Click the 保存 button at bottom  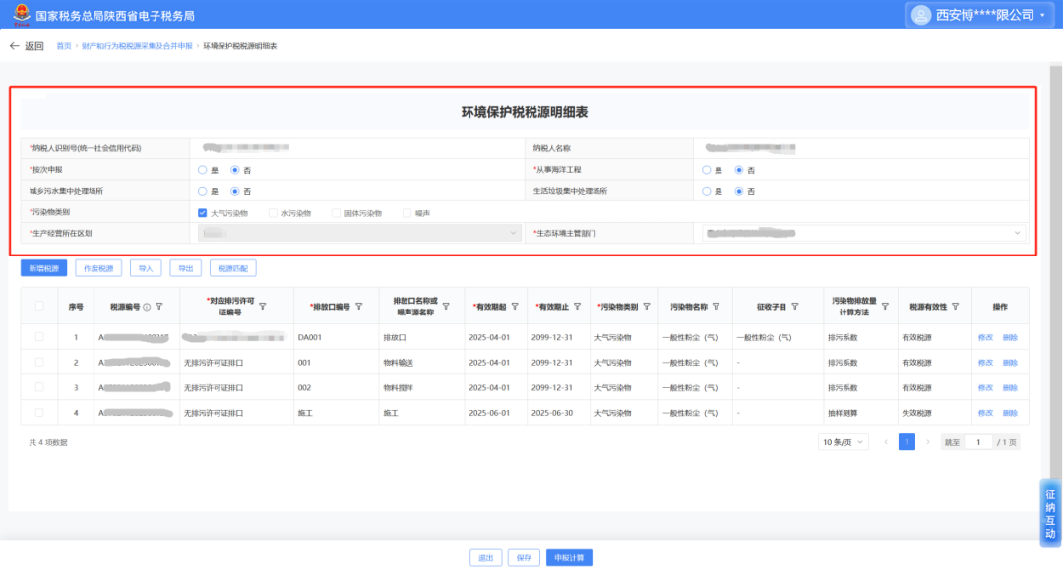[524, 558]
